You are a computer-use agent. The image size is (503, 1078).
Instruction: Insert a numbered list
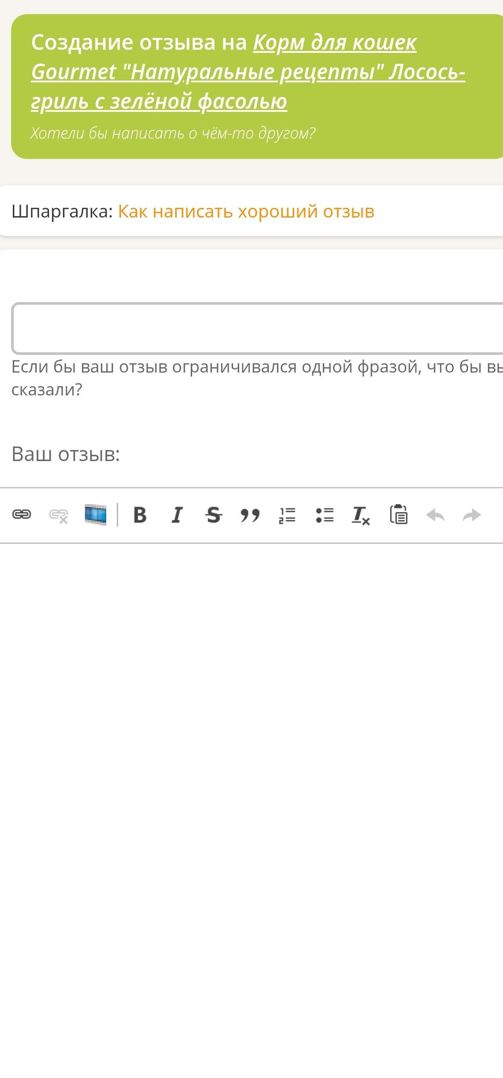click(287, 515)
